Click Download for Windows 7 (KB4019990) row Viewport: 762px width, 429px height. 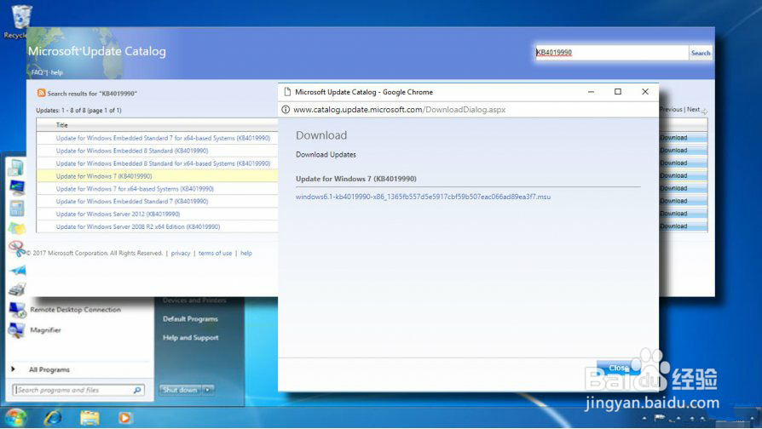pyautogui.click(x=682, y=175)
